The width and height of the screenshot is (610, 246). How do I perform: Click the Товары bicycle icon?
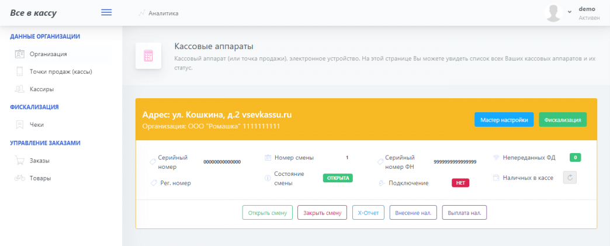click(x=20, y=178)
